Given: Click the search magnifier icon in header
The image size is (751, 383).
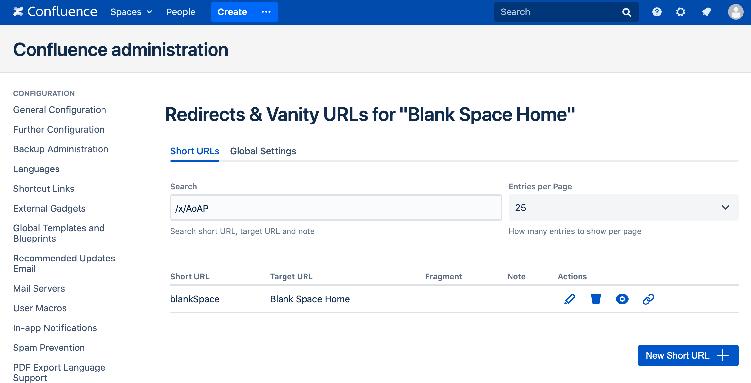Looking at the screenshot, I should click(626, 12).
